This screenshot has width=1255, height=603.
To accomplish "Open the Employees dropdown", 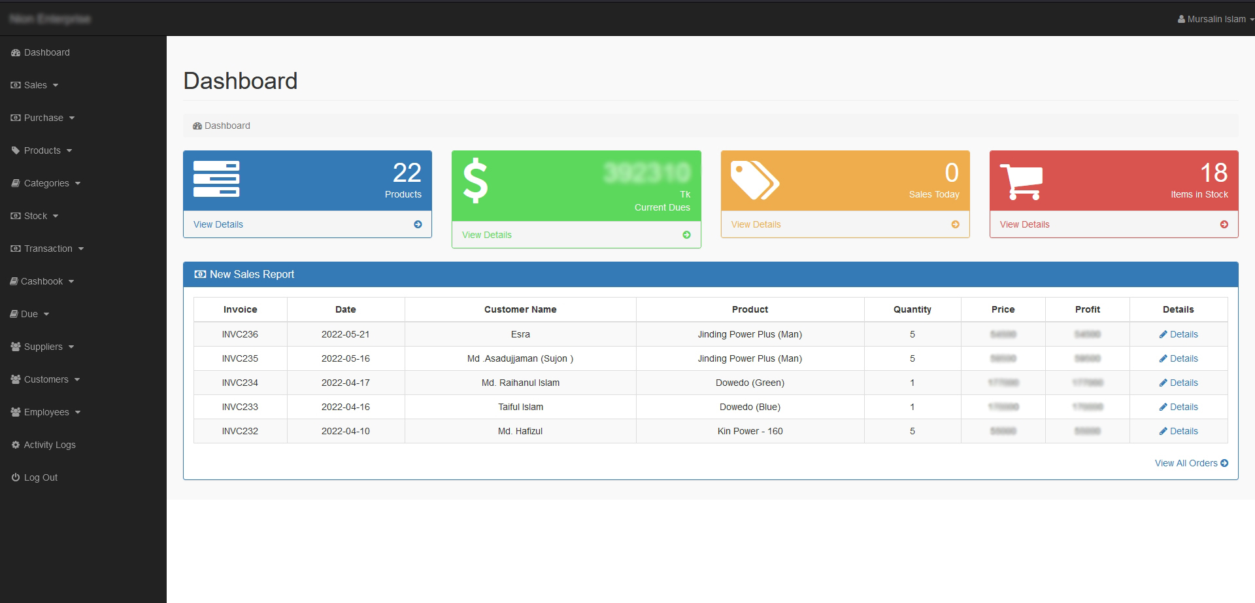I will (x=46, y=412).
